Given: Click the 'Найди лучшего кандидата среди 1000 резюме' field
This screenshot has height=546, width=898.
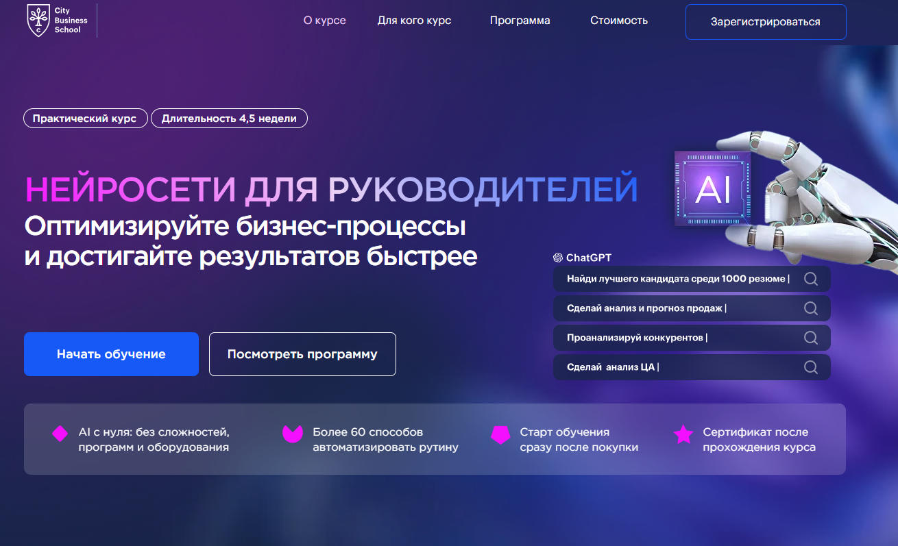Looking at the screenshot, I should pos(692,279).
